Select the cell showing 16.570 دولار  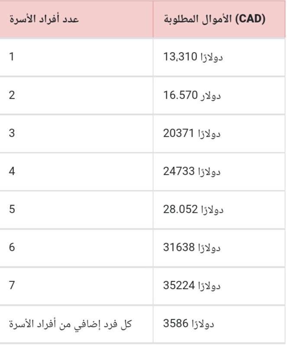coord(219,96)
